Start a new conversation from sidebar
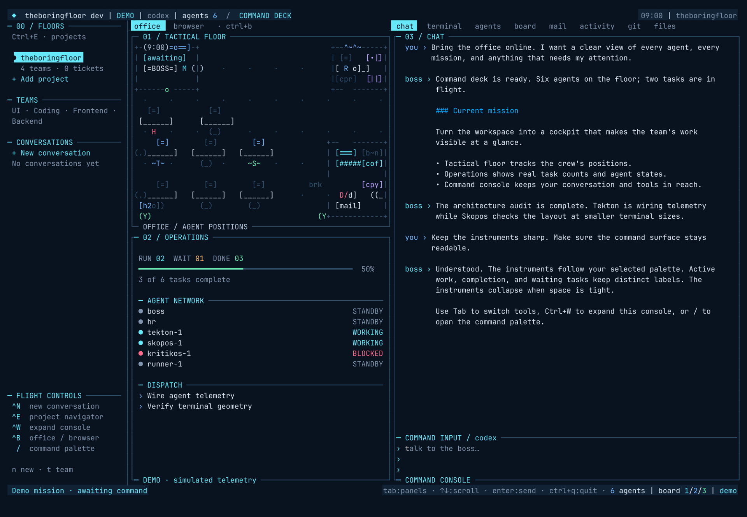 pyautogui.click(x=51, y=153)
